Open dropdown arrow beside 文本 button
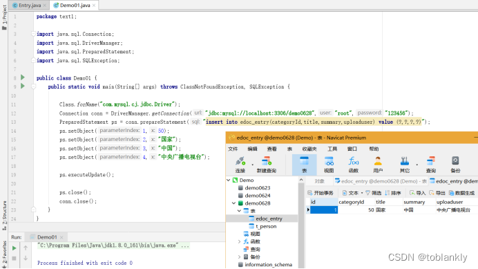 [x=362, y=193]
